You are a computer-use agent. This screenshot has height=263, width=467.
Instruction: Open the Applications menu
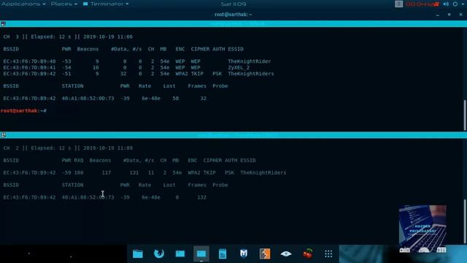coord(23,4)
